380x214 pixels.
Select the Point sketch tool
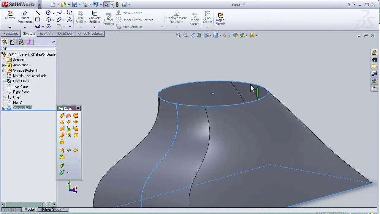70,26
